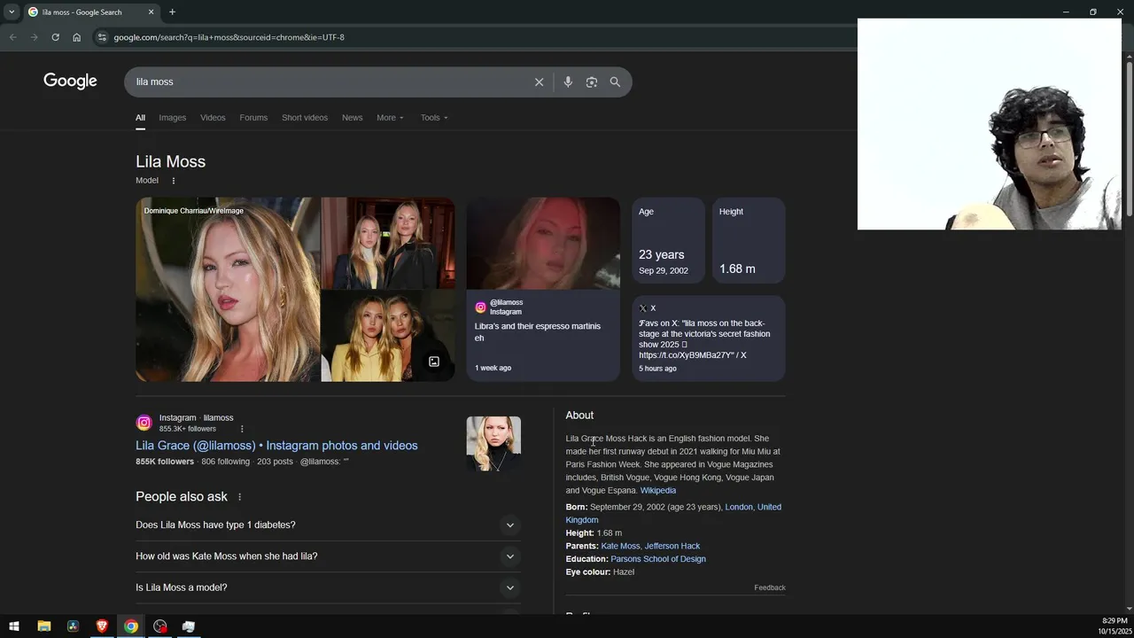This screenshot has width=1134, height=638.
Task: Start voice search with microphone icon
Action: (x=568, y=82)
